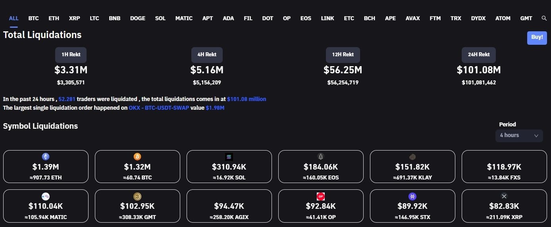The height and width of the screenshot is (227, 551).
Task: Click the Bitcoin coin icon
Action: (x=137, y=156)
